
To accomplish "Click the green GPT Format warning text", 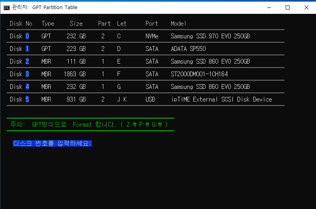I will click(x=89, y=124).
